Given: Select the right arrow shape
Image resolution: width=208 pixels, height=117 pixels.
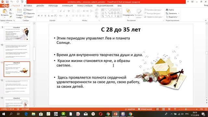Looking at the screenshot, I should click(112, 13).
